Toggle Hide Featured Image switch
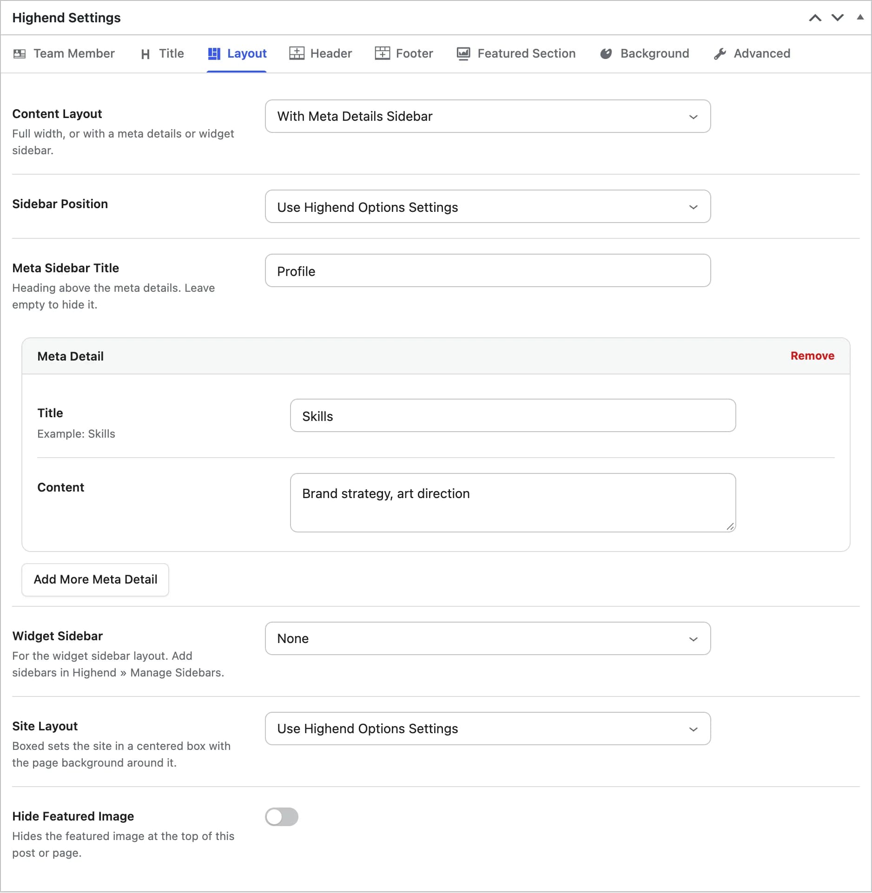The width and height of the screenshot is (872, 893). (282, 817)
